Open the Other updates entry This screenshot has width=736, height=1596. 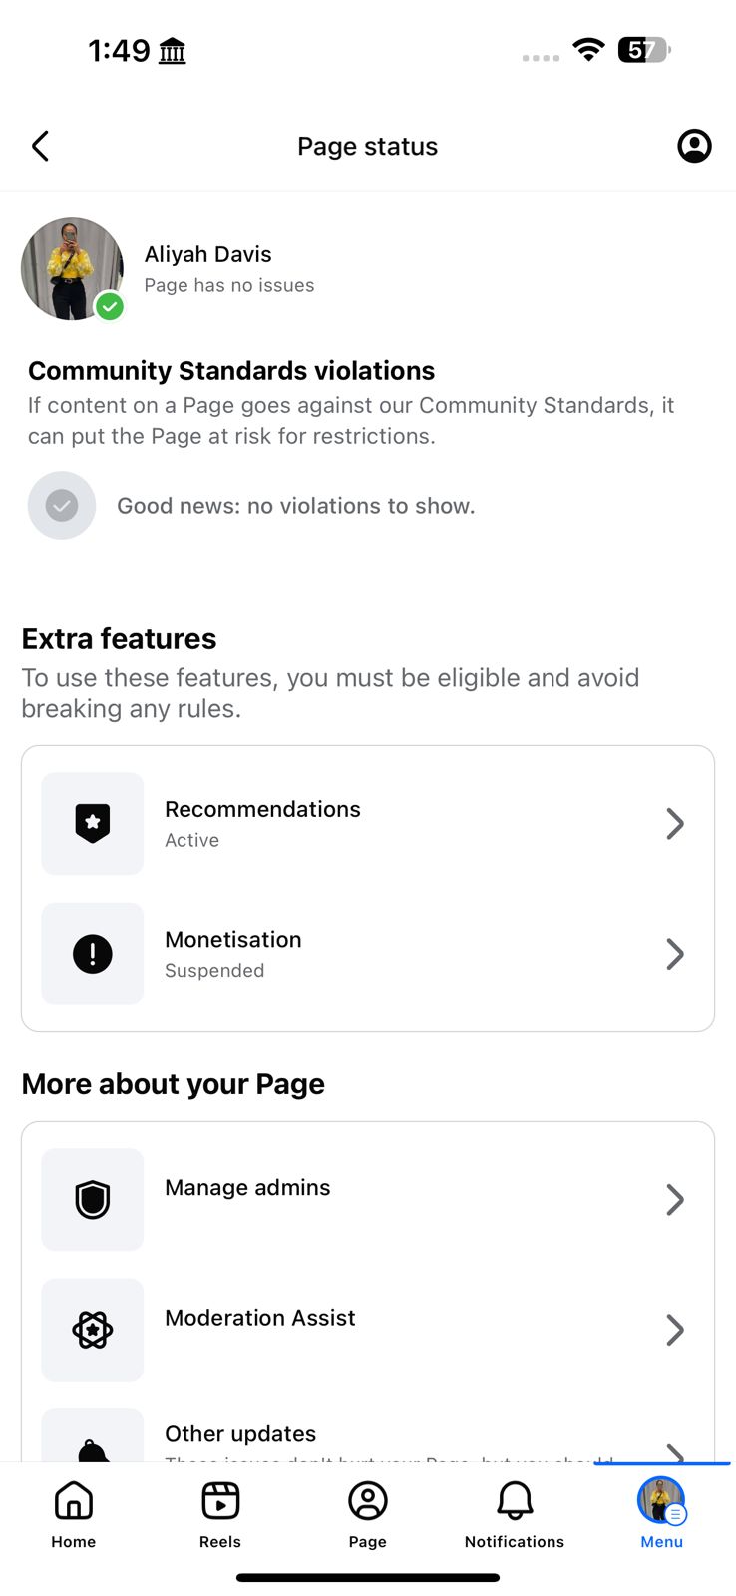pyautogui.click(x=240, y=1434)
